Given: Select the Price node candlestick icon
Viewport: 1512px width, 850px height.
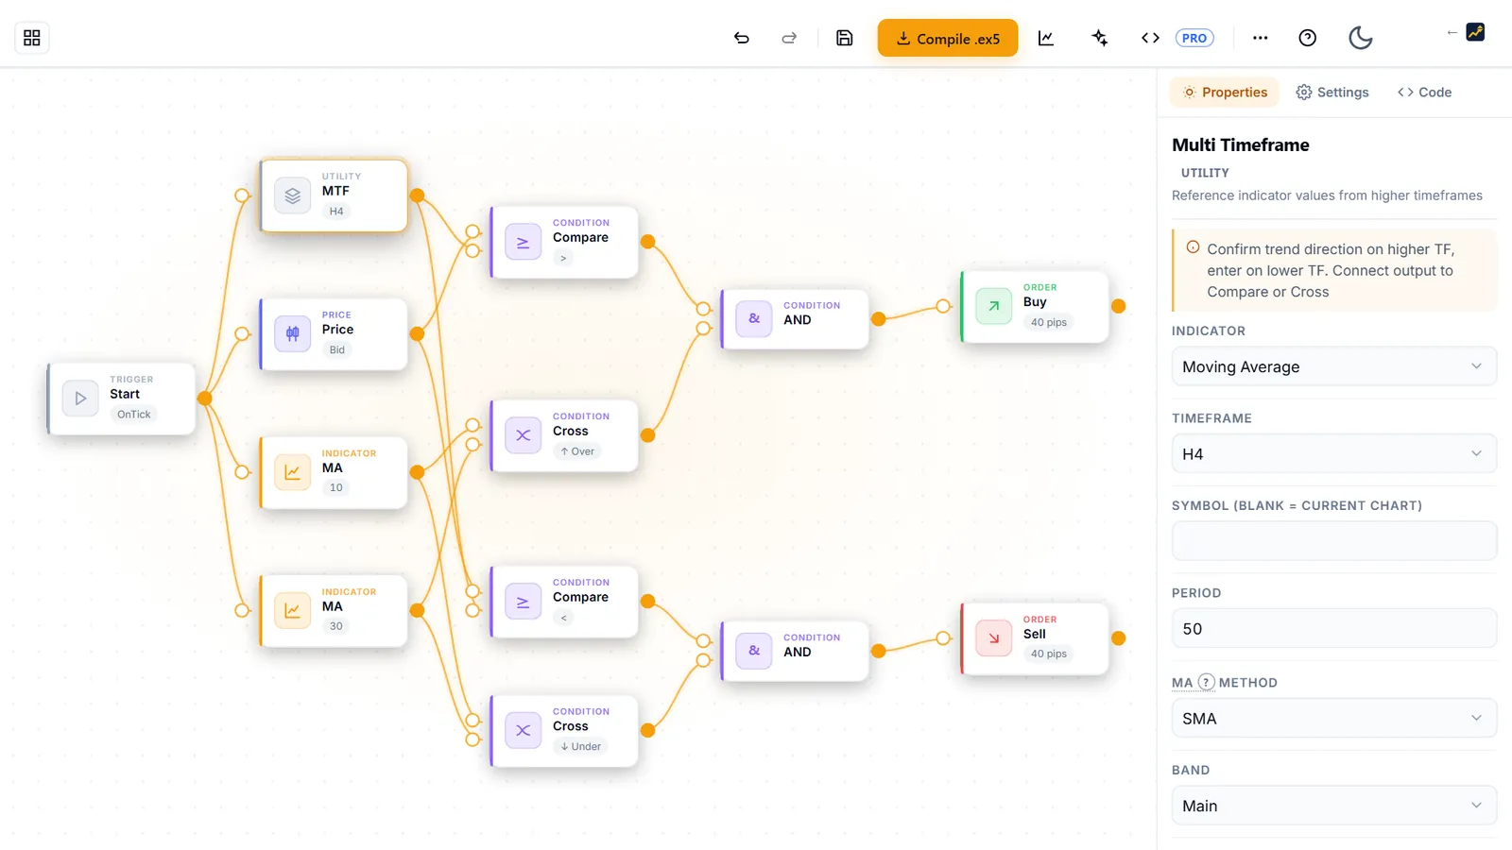Looking at the screenshot, I should tap(293, 333).
